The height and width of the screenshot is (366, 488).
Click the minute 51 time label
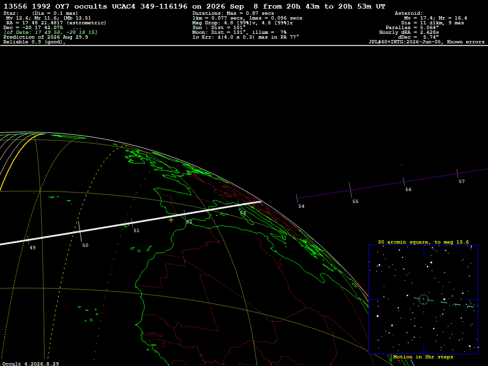pos(136,231)
